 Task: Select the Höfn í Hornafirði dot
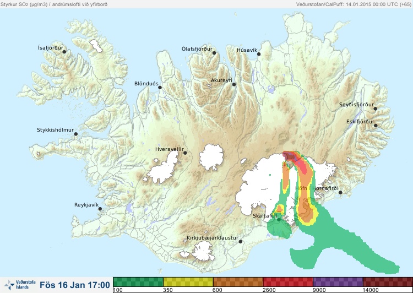click(340, 193)
